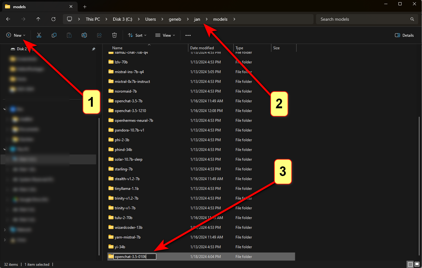Focus the Search models box

367,19
